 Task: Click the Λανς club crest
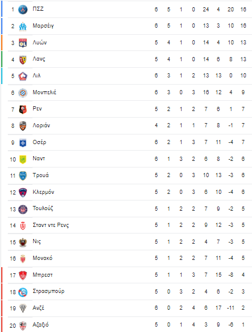23,59
